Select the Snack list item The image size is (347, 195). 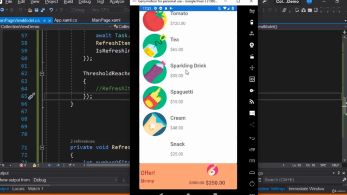(x=188, y=149)
